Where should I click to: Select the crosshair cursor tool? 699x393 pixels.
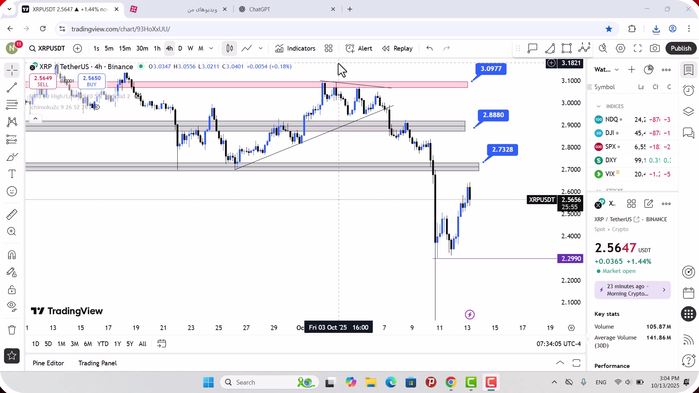(x=12, y=70)
